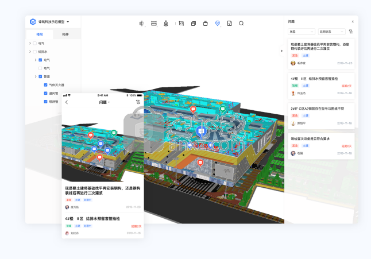371x259 pixels.
Task: Click the magnifier search icon in toolbar
Action: tap(241, 23)
